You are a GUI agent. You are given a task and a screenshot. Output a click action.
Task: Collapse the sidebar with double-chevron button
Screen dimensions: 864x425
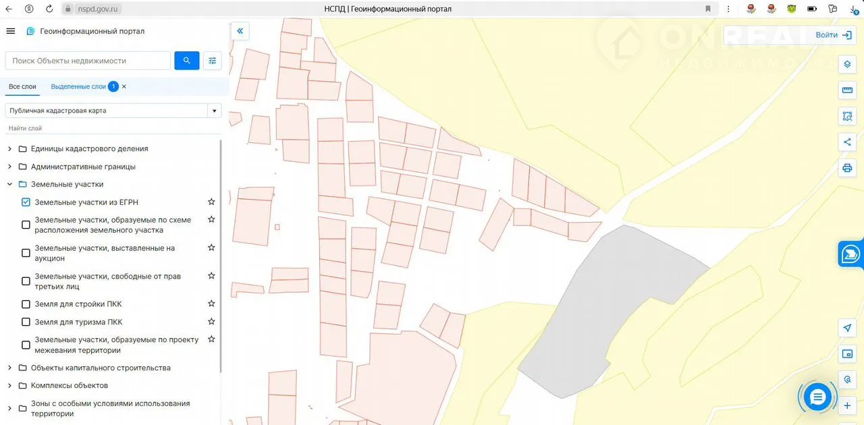pyautogui.click(x=240, y=31)
